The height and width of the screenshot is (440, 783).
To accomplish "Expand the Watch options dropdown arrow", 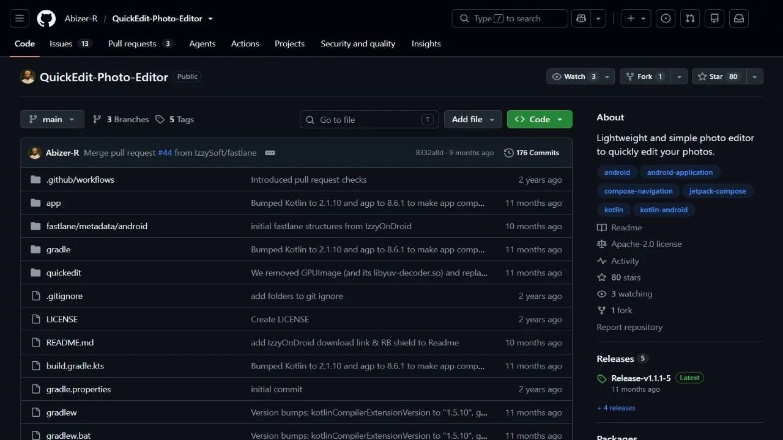I will click(607, 76).
